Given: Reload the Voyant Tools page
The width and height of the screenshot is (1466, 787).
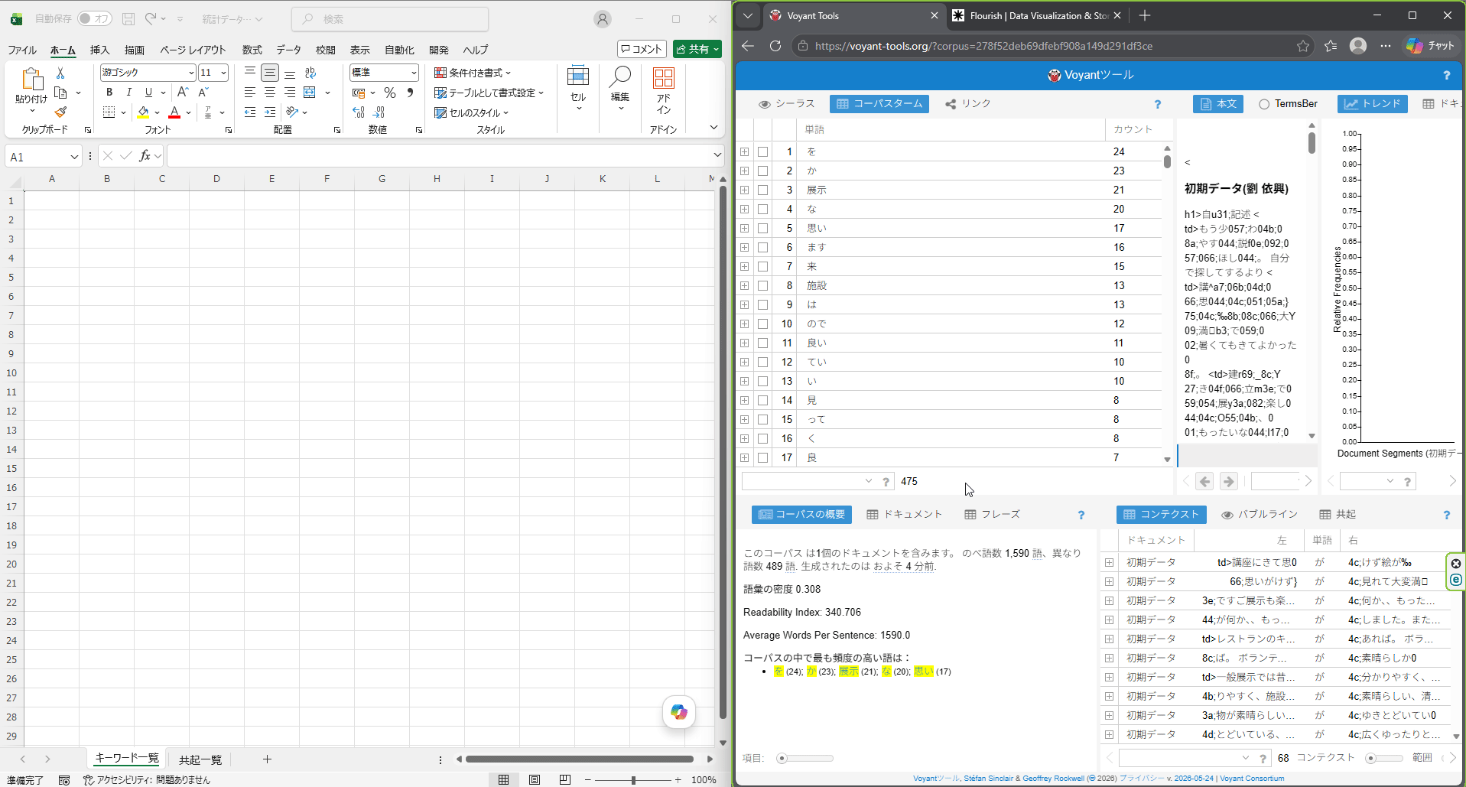Looking at the screenshot, I should pyautogui.click(x=775, y=46).
